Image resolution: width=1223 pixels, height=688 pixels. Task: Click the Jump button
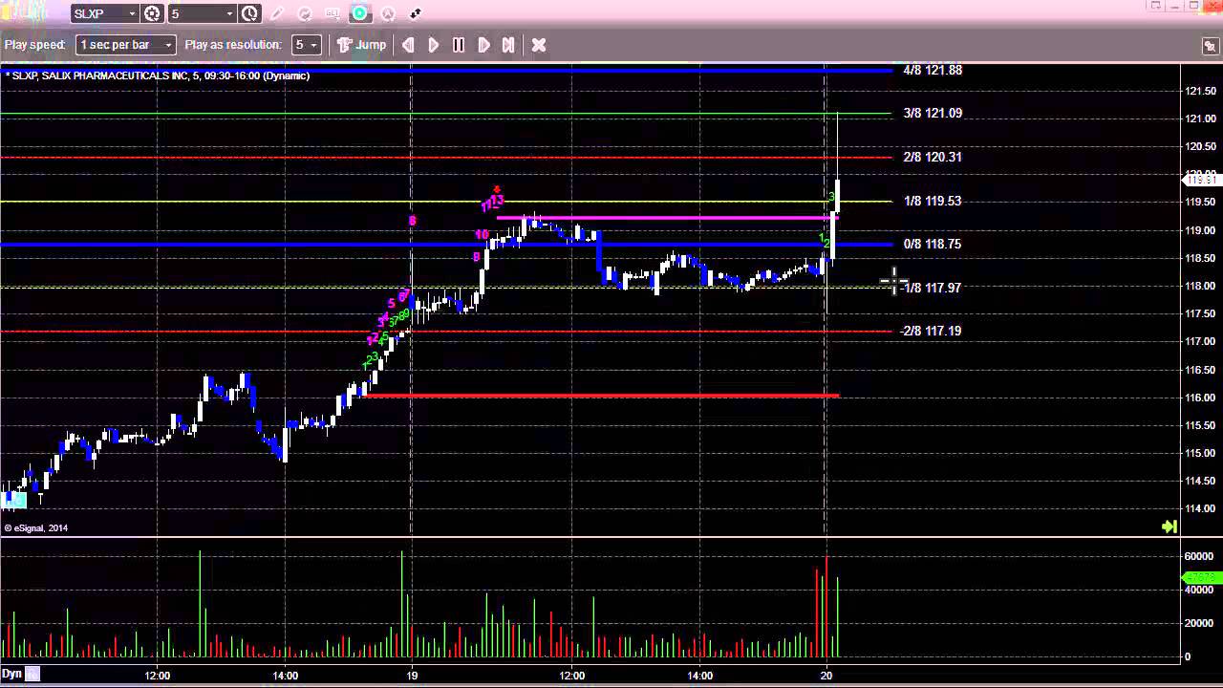coord(362,45)
